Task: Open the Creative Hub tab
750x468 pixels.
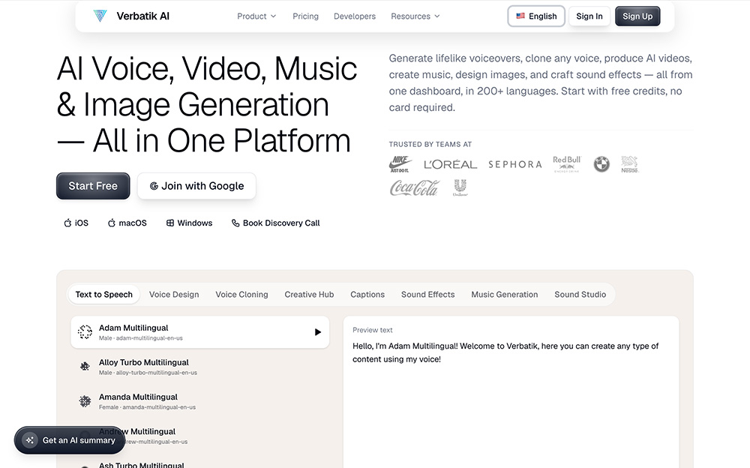Action: 309,294
